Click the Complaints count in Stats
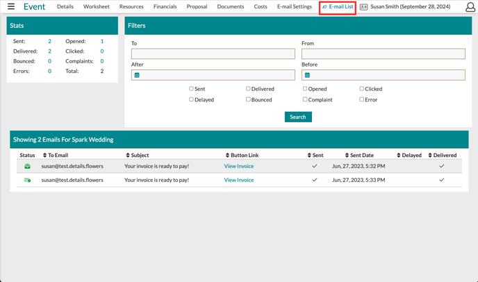Screen dimensions: 478x282 pyautogui.click(x=102, y=61)
